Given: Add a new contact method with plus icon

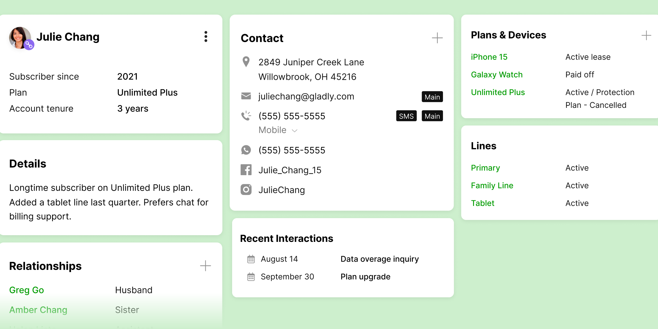Looking at the screenshot, I should (x=437, y=38).
